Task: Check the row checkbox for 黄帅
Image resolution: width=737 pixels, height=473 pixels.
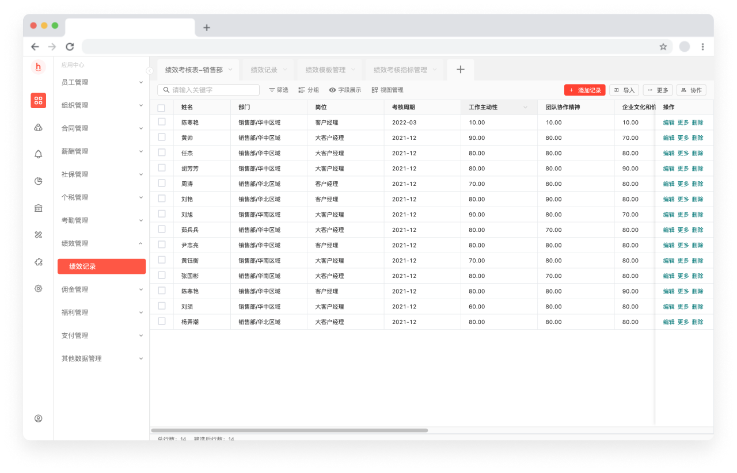Action: point(161,138)
